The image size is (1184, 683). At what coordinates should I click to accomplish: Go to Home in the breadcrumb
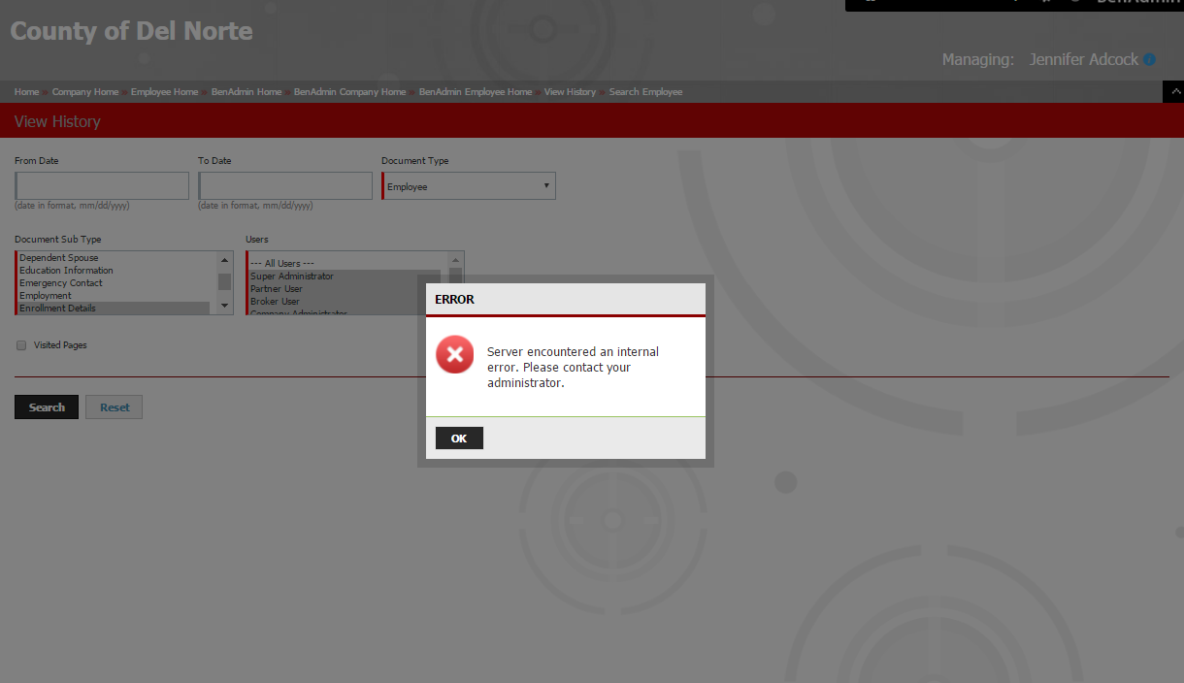(x=27, y=92)
